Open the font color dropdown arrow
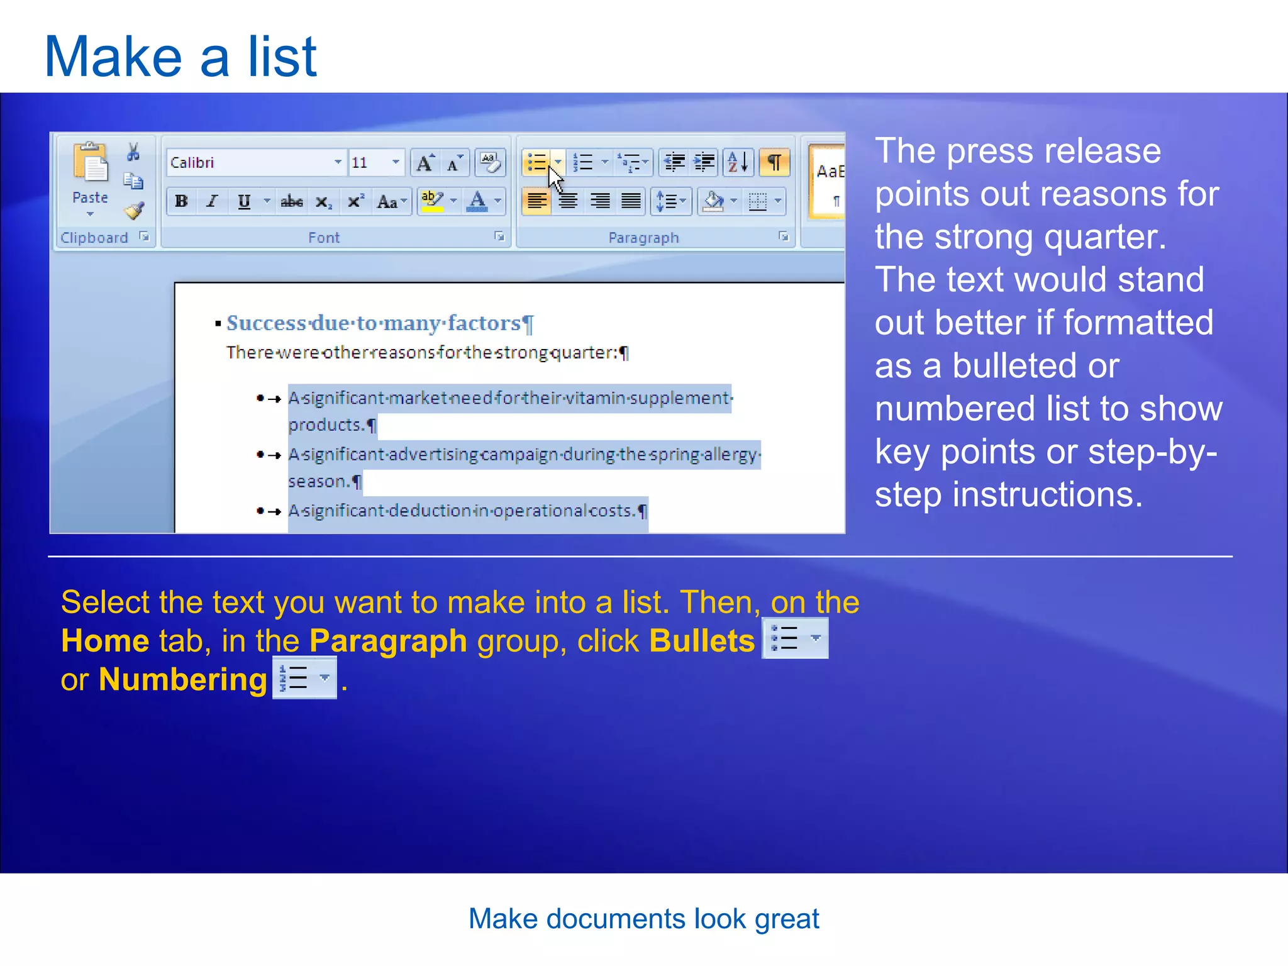This screenshot has height=966, width=1288. coord(498,201)
